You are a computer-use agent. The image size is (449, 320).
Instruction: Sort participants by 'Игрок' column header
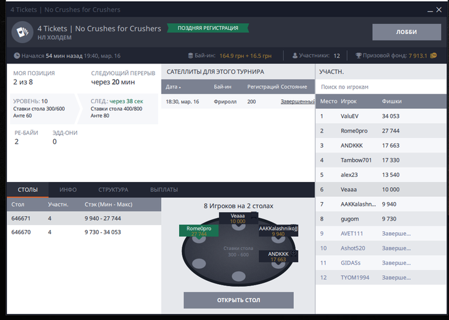[x=348, y=101]
